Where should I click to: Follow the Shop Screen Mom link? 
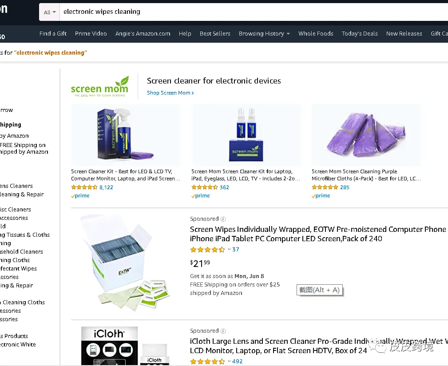[170, 93]
